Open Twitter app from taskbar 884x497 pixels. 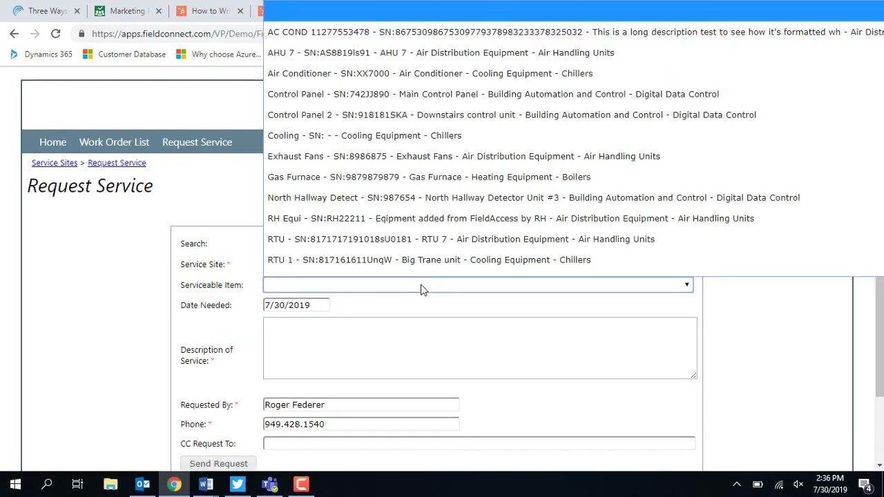point(238,485)
